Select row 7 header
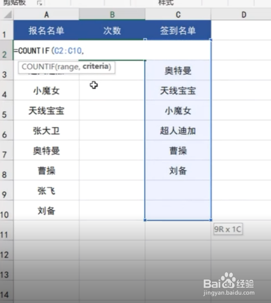 [6, 150]
